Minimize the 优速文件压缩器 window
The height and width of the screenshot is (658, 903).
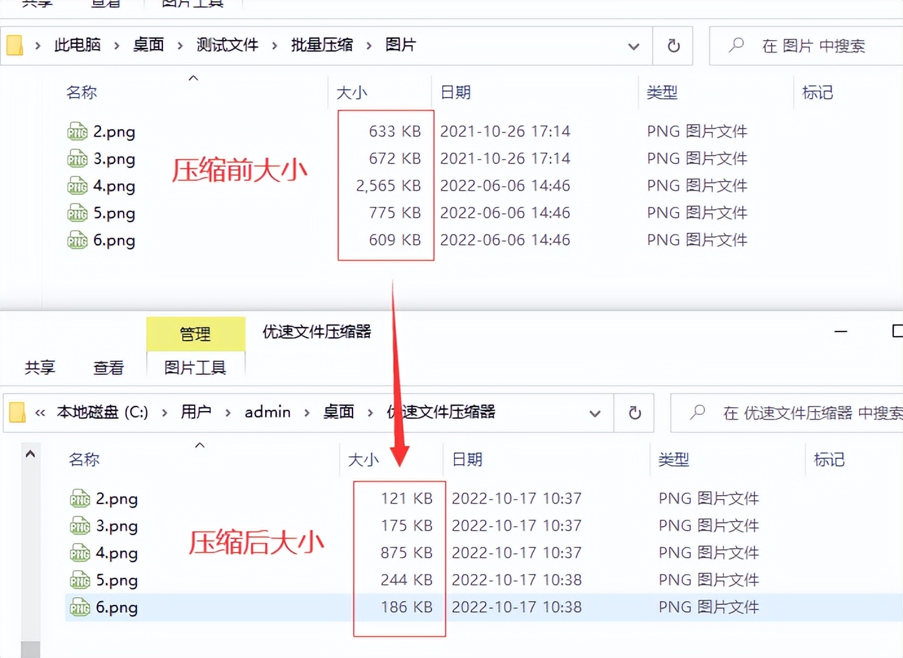coord(841,332)
